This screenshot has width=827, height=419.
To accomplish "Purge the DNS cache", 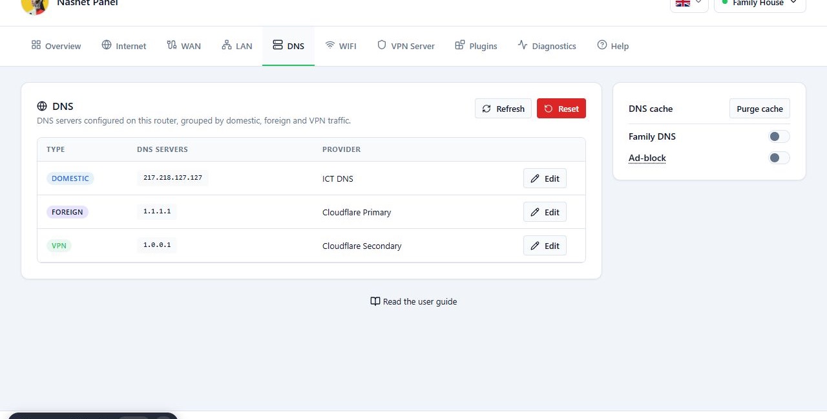I will tap(760, 109).
